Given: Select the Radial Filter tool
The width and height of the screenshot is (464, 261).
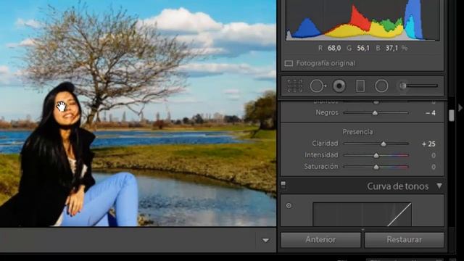Looking at the screenshot, I should pos(381,86).
